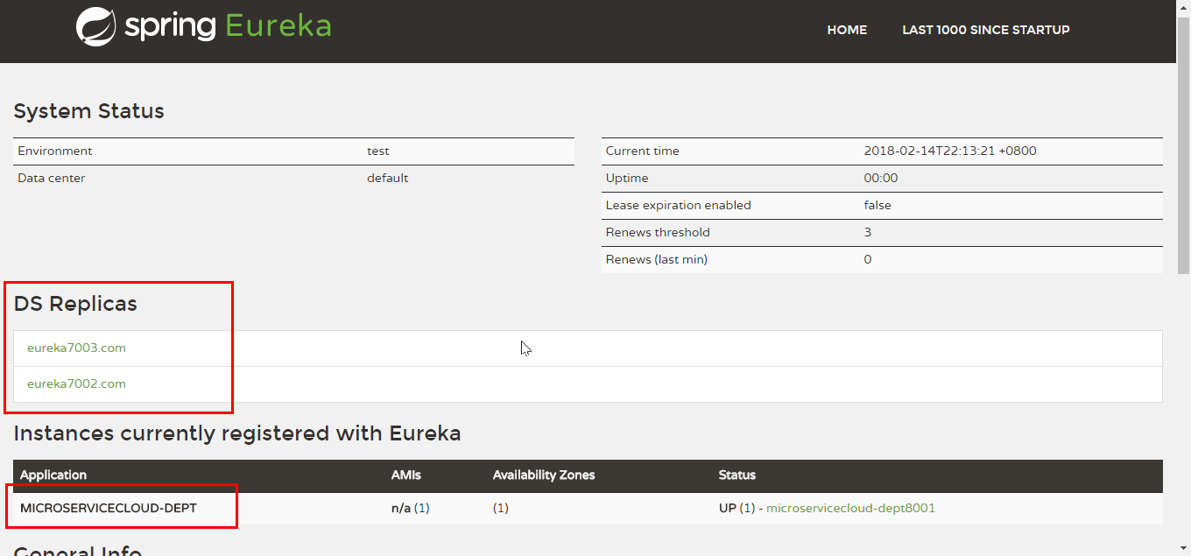
Task: Open the microservicecloud-dept8001 instance link
Action: tap(850, 508)
